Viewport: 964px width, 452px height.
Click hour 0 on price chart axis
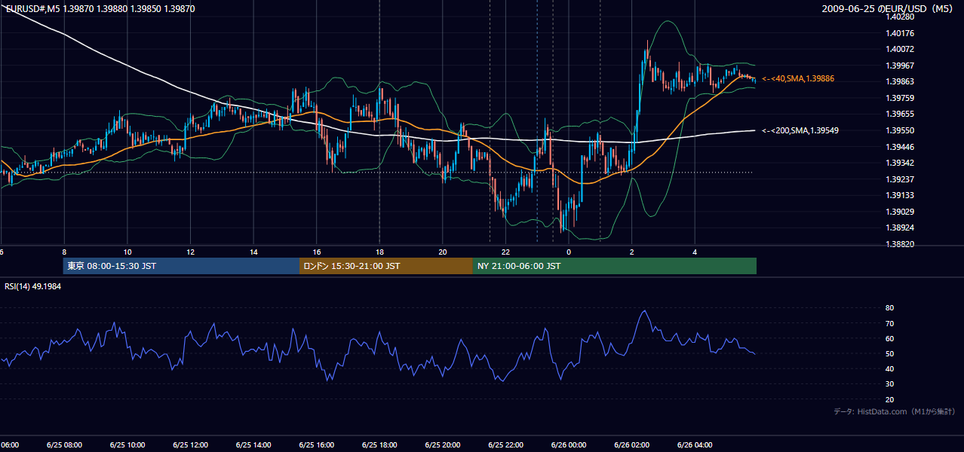click(x=569, y=252)
